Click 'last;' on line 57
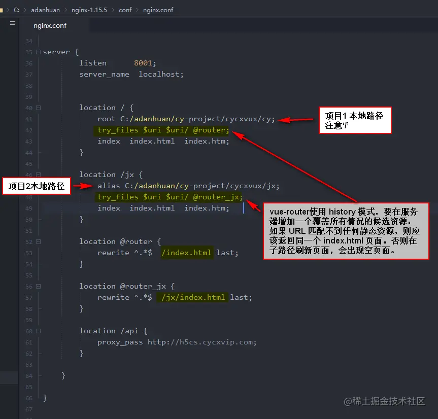 (241, 298)
